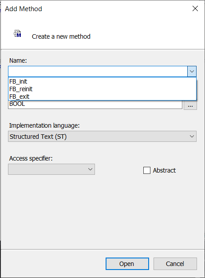This screenshot has width=205, height=278.
Task: Open the Implementation language combo box
Action: pos(102,137)
